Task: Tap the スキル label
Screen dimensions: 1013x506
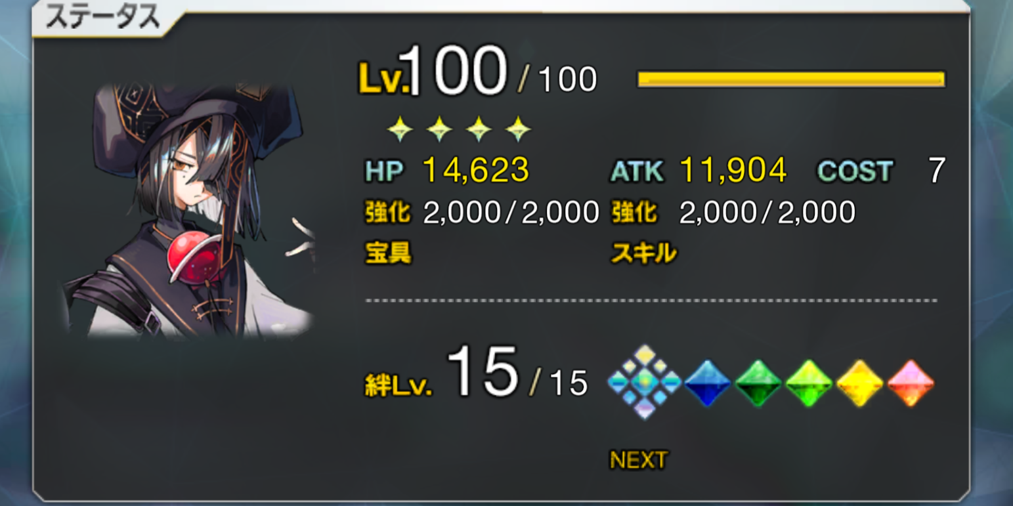Action: pyautogui.click(x=643, y=253)
